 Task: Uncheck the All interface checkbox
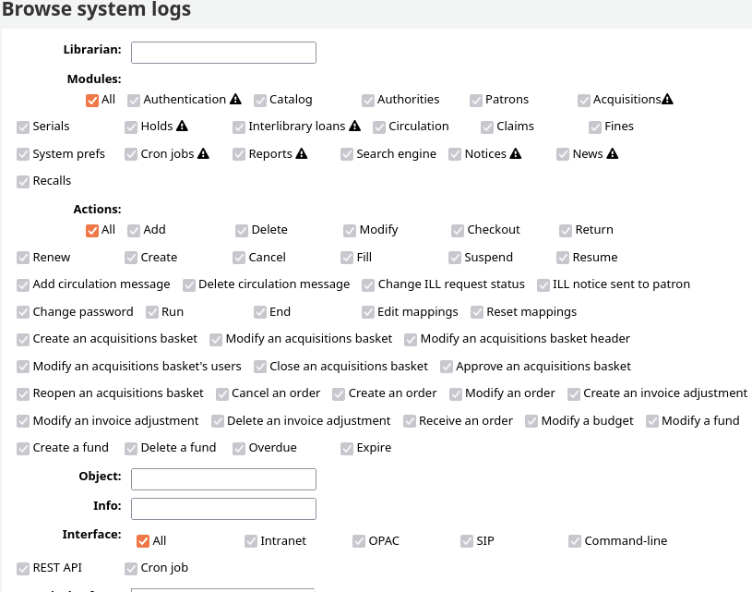(143, 541)
